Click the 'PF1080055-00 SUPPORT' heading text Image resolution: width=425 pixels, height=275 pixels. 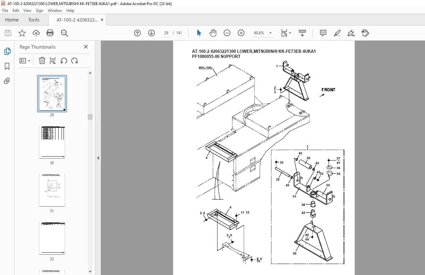click(x=216, y=56)
